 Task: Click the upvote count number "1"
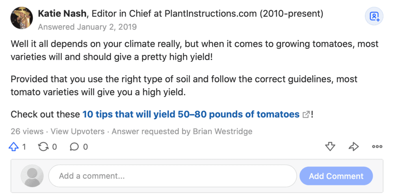pyautogui.click(x=24, y=147)
